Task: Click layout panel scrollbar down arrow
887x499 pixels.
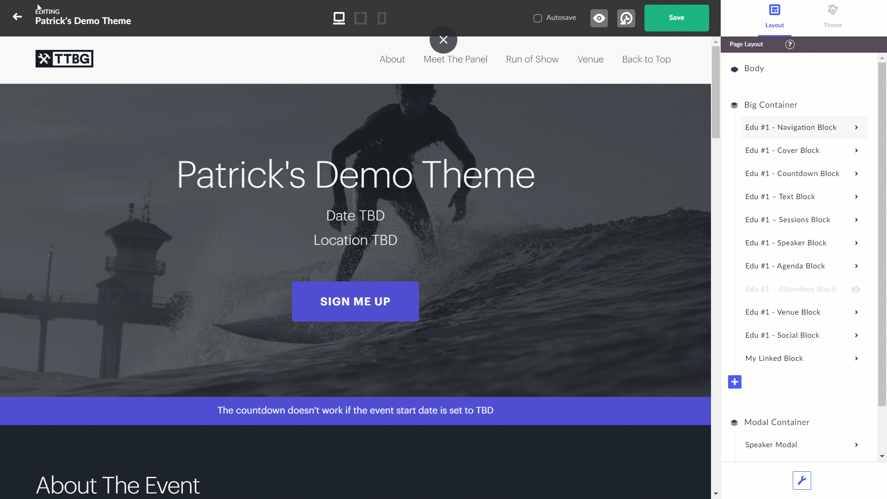Action: [x=882, y=456]
